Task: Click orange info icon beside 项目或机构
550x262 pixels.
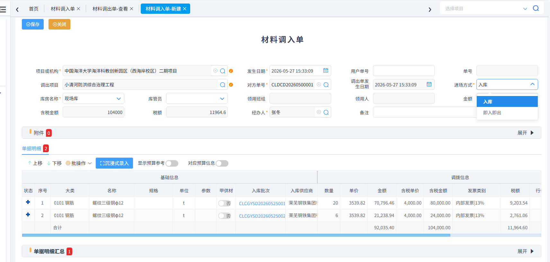Action: point(231,71)
